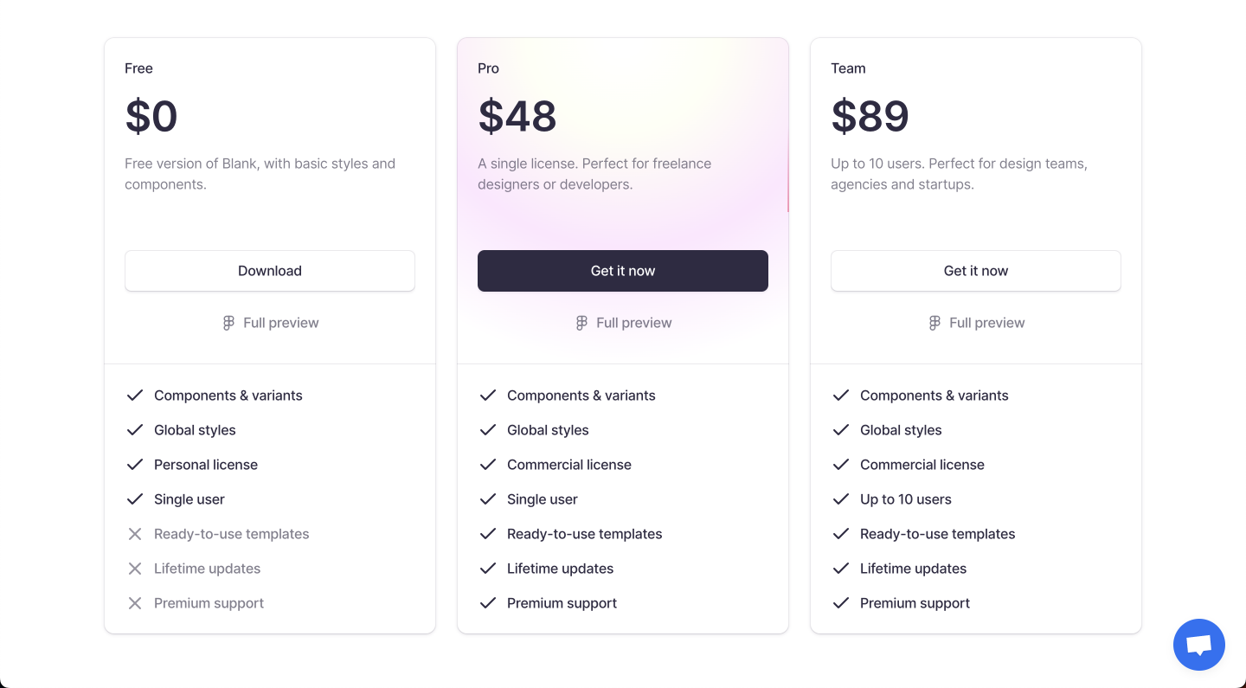Click the Figma icon in Free plan
The image size is (1246, 688).
(x=228, y=323)
